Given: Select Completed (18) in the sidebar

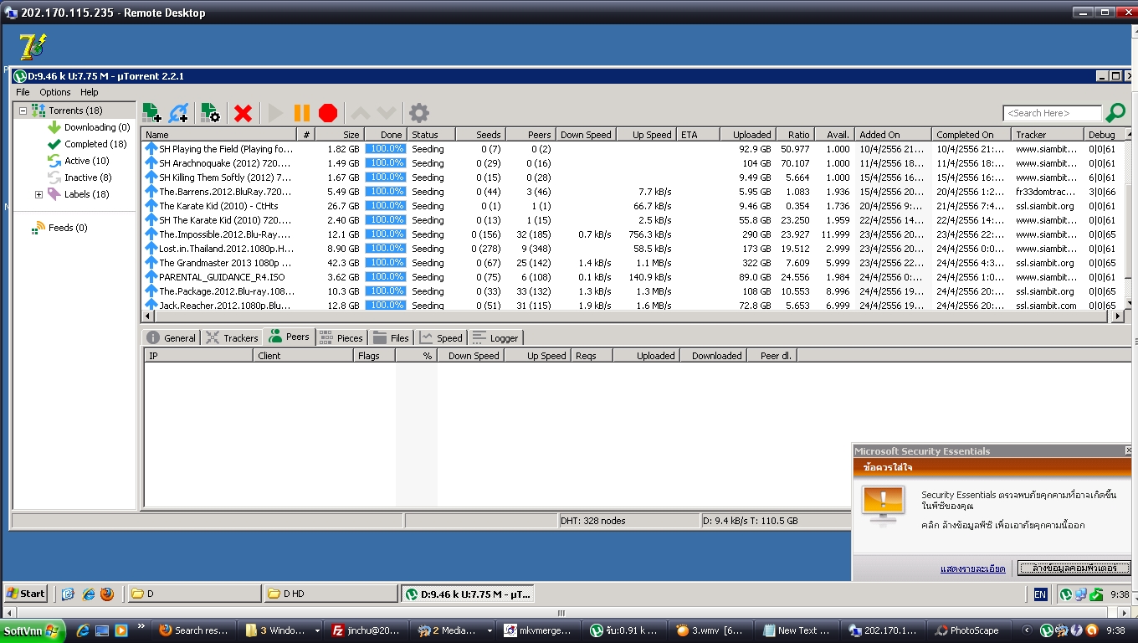Looking at the screenshot, I should pyautogui.click(x=87, y=144).
